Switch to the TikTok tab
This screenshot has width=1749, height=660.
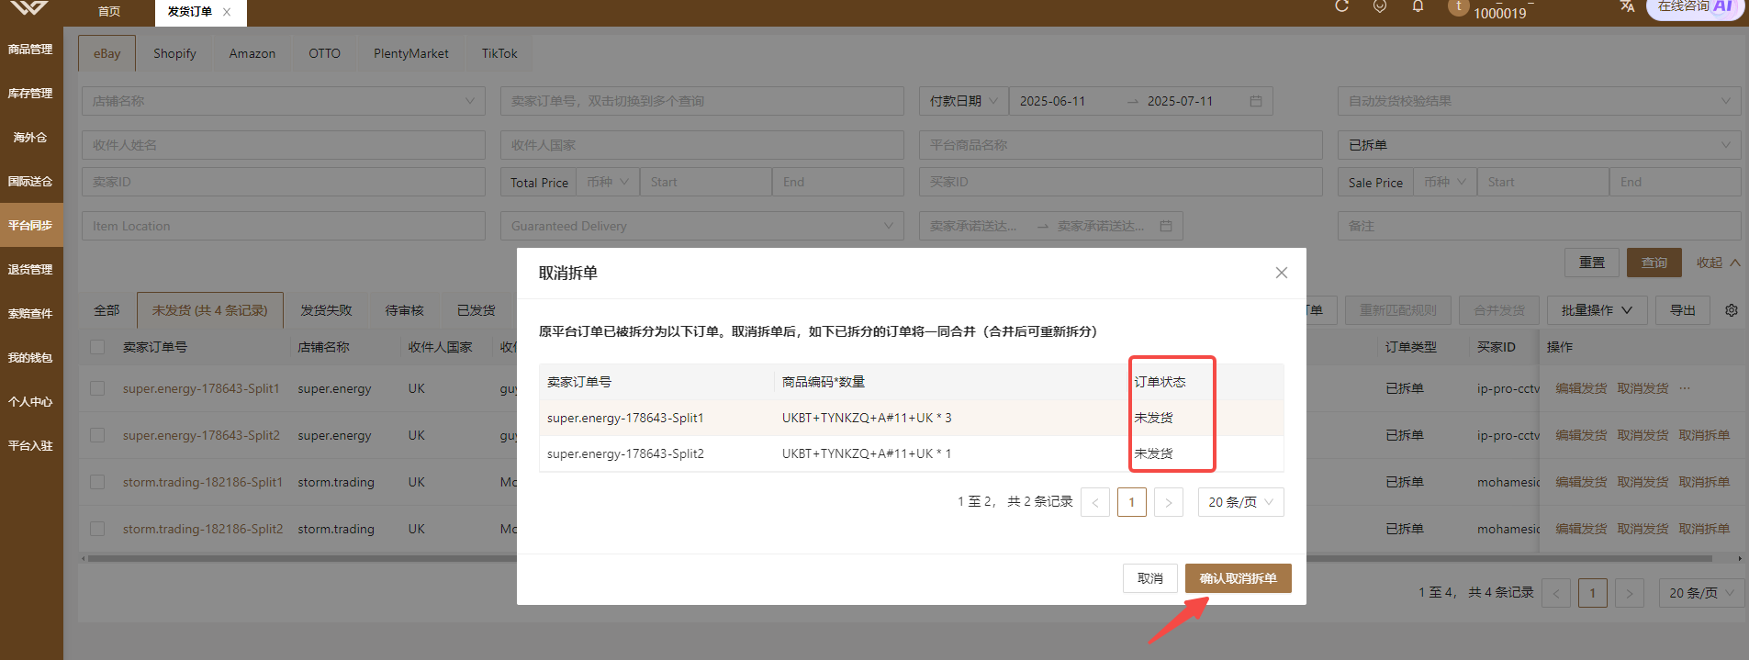pyautogui.click(x=499, y=53)
